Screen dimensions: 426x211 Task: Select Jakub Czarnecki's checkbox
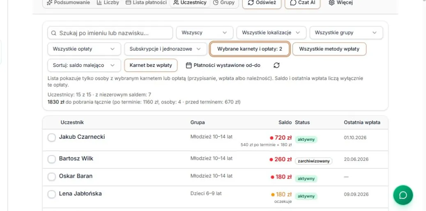(x=52, y=138)
